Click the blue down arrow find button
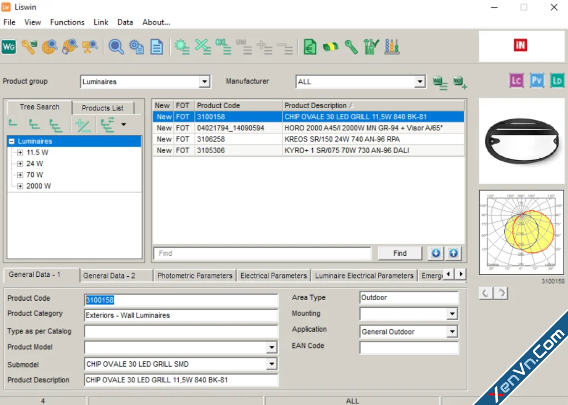Viewport: 568px width, 405px height. (436, 253)
